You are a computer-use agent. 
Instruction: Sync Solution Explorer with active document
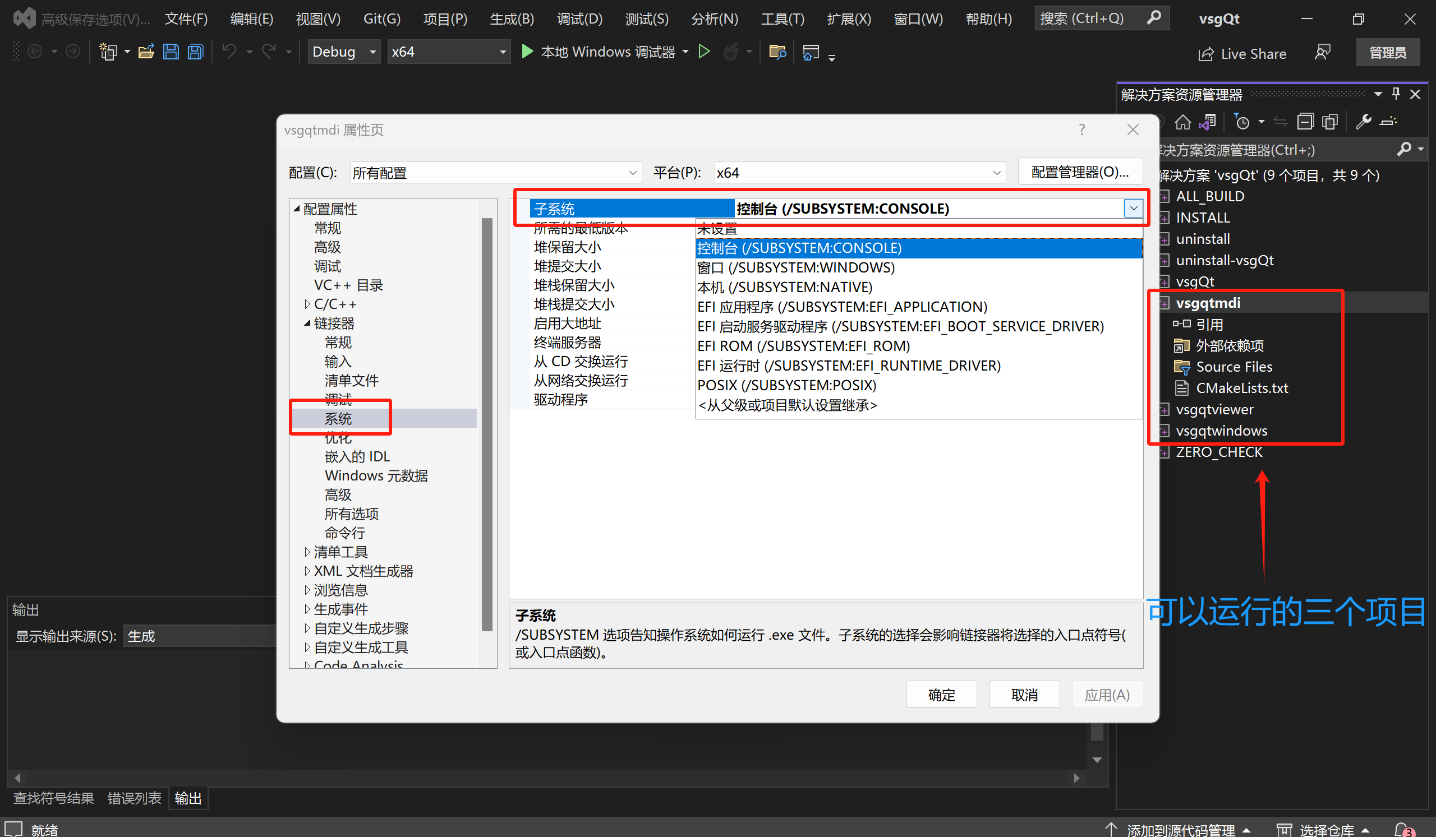[1281, 121]
